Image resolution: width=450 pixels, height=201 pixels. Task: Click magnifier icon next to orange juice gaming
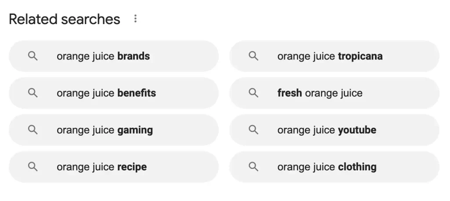point(33,130)
